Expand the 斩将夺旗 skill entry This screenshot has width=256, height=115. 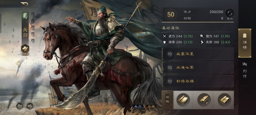[x=198, y=81]
